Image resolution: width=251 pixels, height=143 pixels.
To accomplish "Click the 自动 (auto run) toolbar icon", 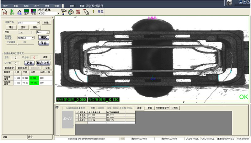I will [x=12, y=12].
